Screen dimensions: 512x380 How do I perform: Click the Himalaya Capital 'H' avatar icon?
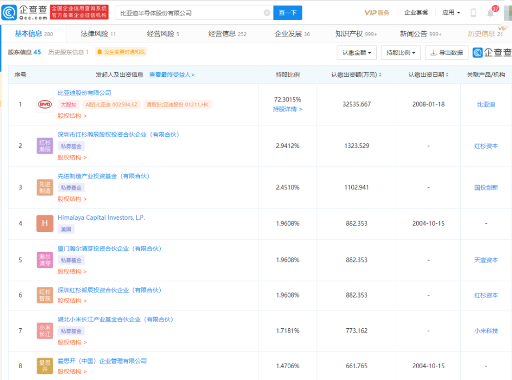(45, 223)
